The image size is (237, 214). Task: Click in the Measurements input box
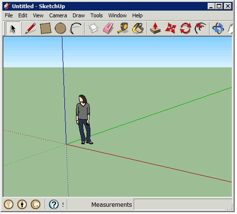coord(183,204)
